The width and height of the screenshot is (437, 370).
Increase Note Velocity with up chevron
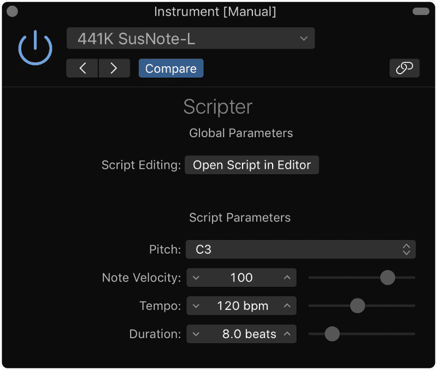tap(287, 278)
